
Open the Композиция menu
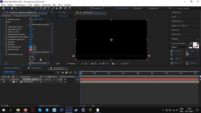(20, 5)
